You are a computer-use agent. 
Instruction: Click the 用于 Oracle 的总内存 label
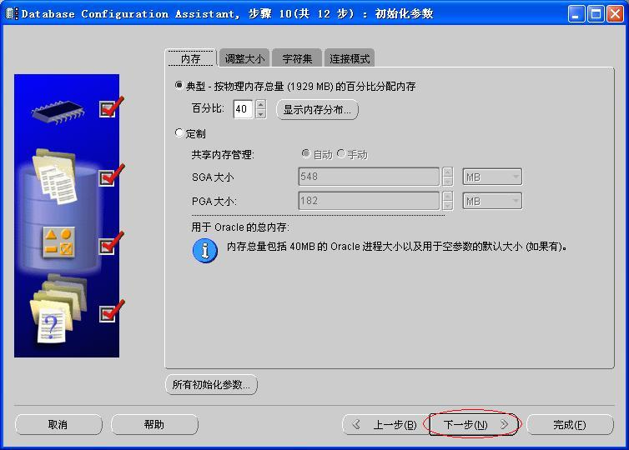(240, 227)
